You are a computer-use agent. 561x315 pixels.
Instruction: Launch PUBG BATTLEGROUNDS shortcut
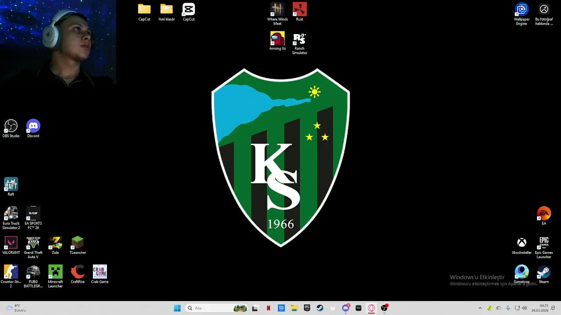pos(33,276)
